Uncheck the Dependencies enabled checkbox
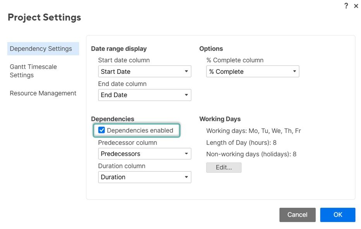This screenshot has height=229, width=361. [x=101, y=130]
